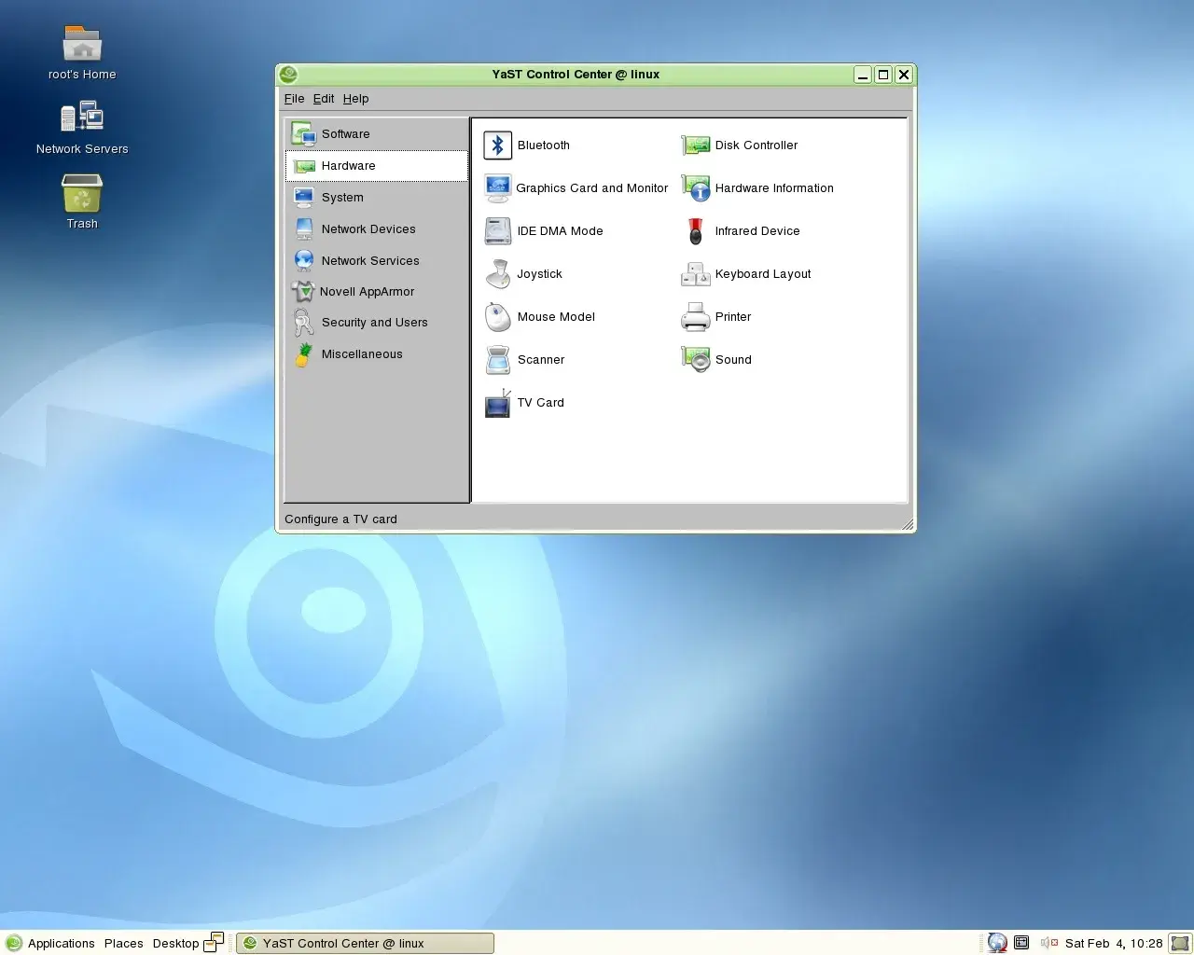Open the Help menu

[355, 99]
